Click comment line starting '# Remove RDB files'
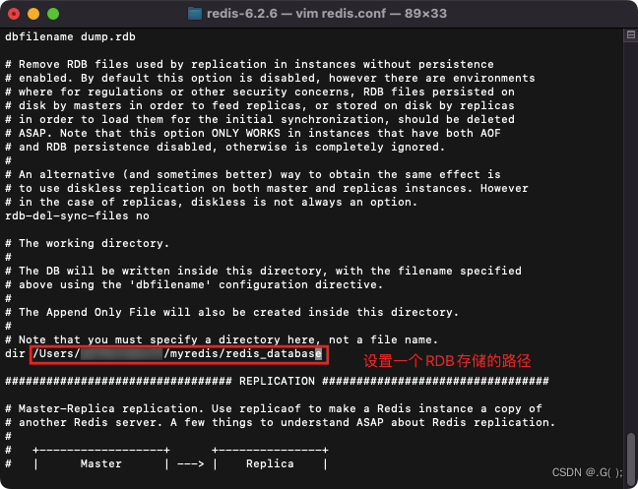This screenshot has width=638, height=489. 249,64
